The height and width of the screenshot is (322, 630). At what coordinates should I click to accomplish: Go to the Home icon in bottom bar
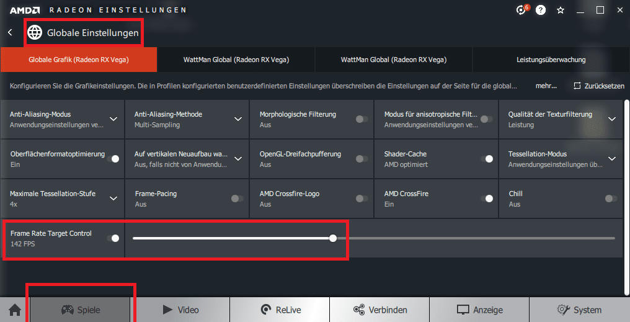15,310
